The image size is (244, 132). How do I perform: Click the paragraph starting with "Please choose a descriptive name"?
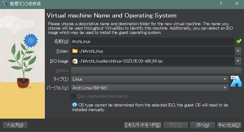click(140, 28)
